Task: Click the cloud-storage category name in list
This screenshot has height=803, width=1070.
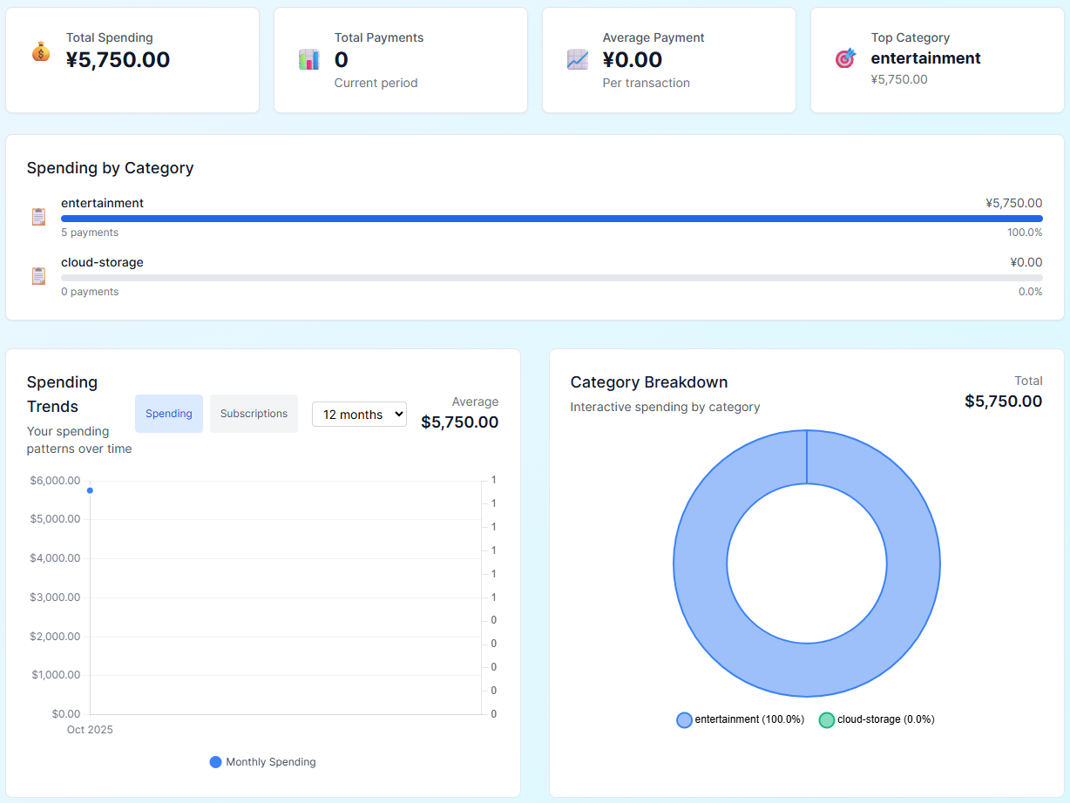Action: click(102, 262)
